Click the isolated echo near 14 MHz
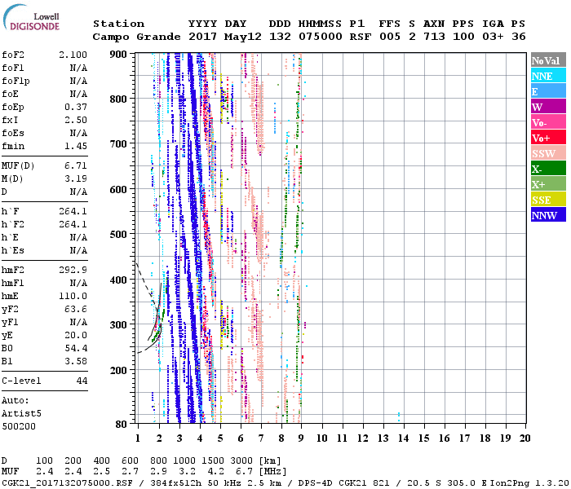The image size is (571, 489). click(399, 416)
